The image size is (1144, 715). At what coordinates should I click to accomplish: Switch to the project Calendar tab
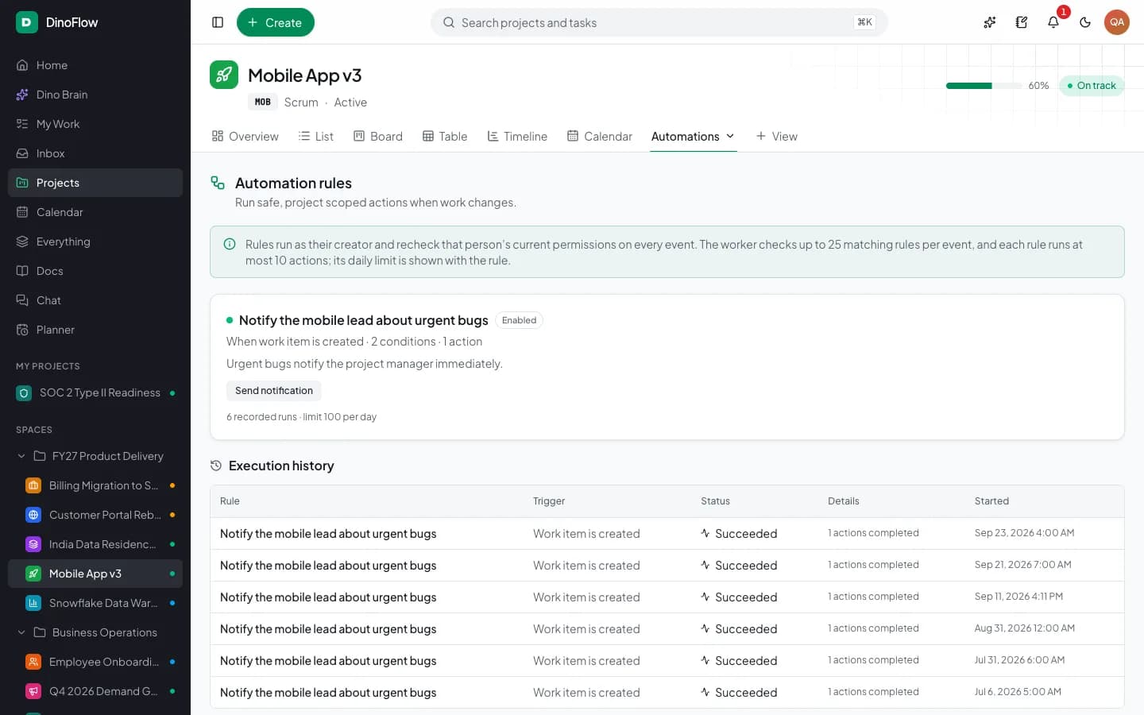(600, 136)
